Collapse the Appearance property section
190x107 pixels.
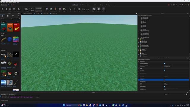(x=139, y=62)
